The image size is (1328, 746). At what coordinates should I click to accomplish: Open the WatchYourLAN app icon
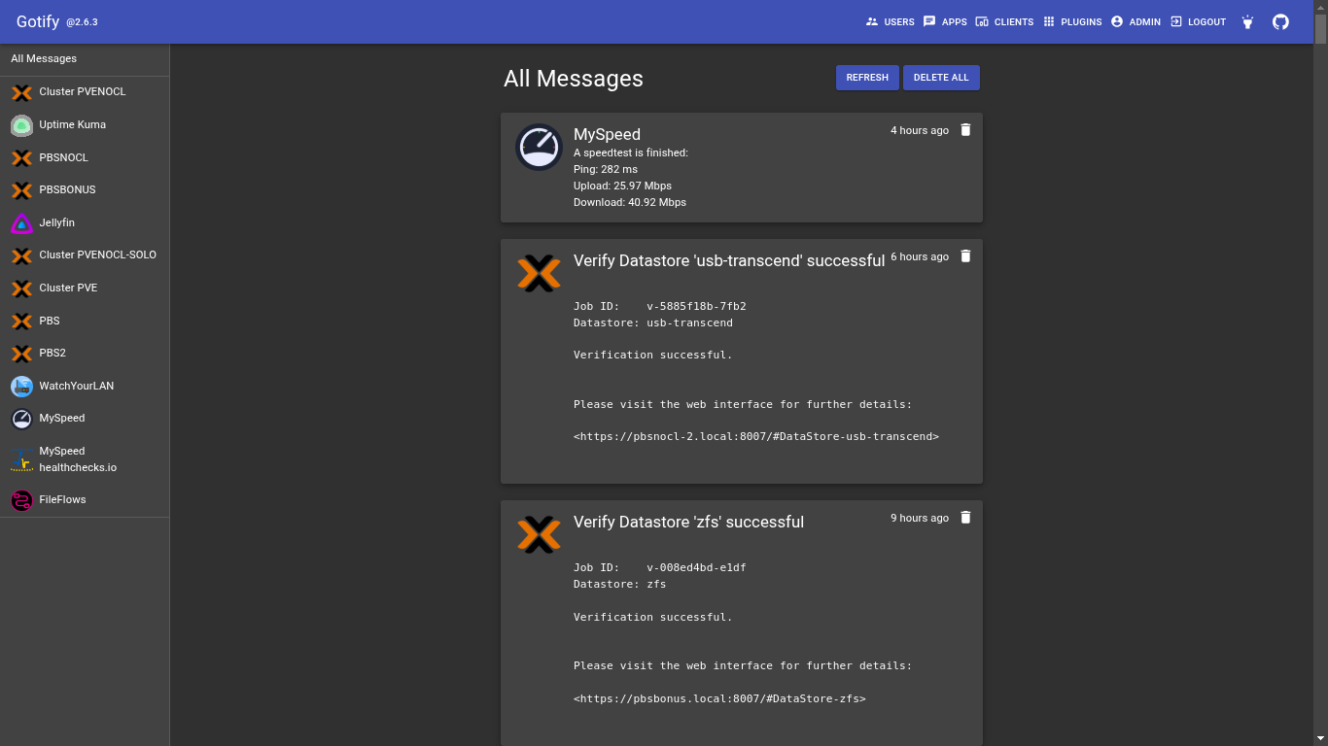click(21, 387)
